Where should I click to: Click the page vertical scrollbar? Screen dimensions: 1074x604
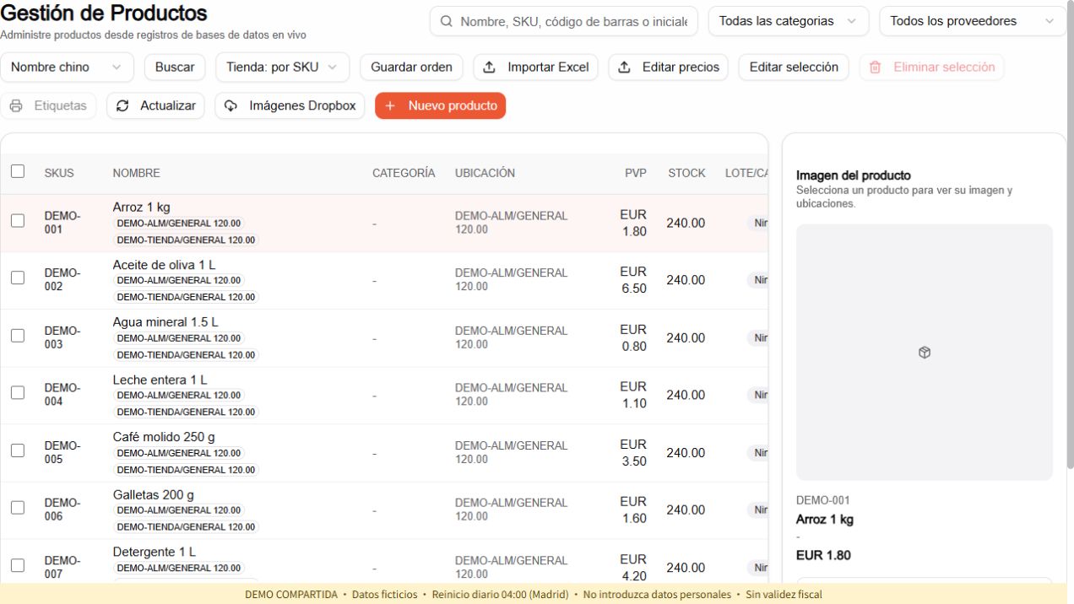pyautogui.click(x=1071, y=236)
